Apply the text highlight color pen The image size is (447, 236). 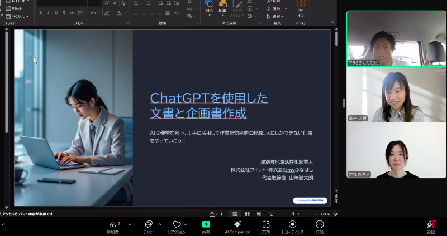pyautogui.click(x=107, y=13)
